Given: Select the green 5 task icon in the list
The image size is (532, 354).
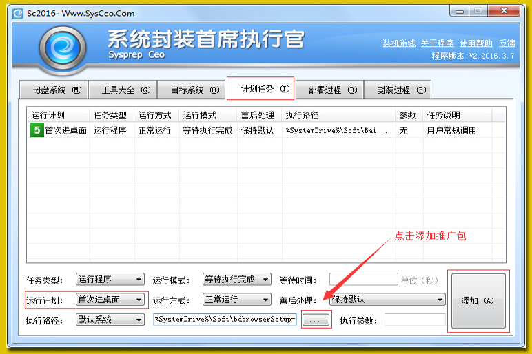Looking at the screenshot, I should [37, 130].
